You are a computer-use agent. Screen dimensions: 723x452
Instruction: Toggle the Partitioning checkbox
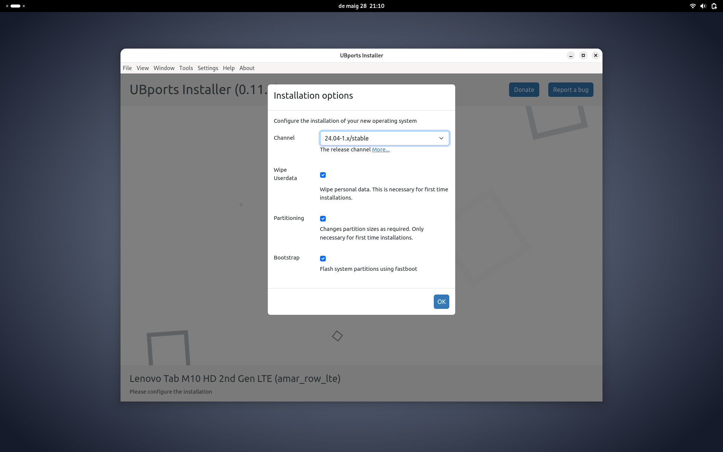point(323,218)
